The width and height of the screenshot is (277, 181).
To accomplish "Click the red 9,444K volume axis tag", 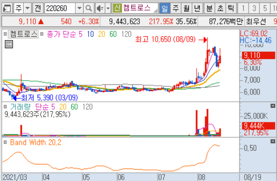I will click(258, 126).
